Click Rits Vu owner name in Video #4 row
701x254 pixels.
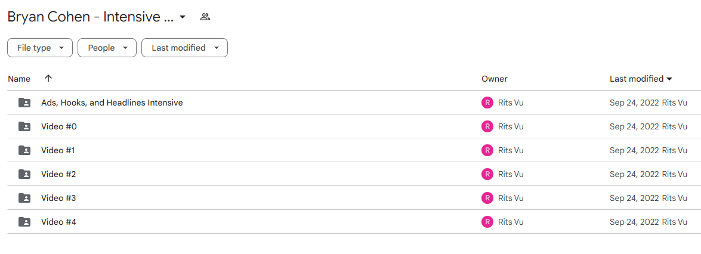(x=511, y=221)
